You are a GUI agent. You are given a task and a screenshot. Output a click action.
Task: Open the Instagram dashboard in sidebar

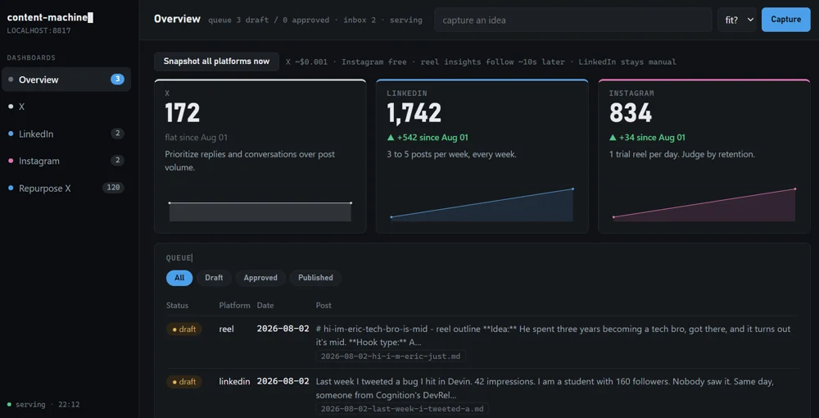click(x=66, y=161)
